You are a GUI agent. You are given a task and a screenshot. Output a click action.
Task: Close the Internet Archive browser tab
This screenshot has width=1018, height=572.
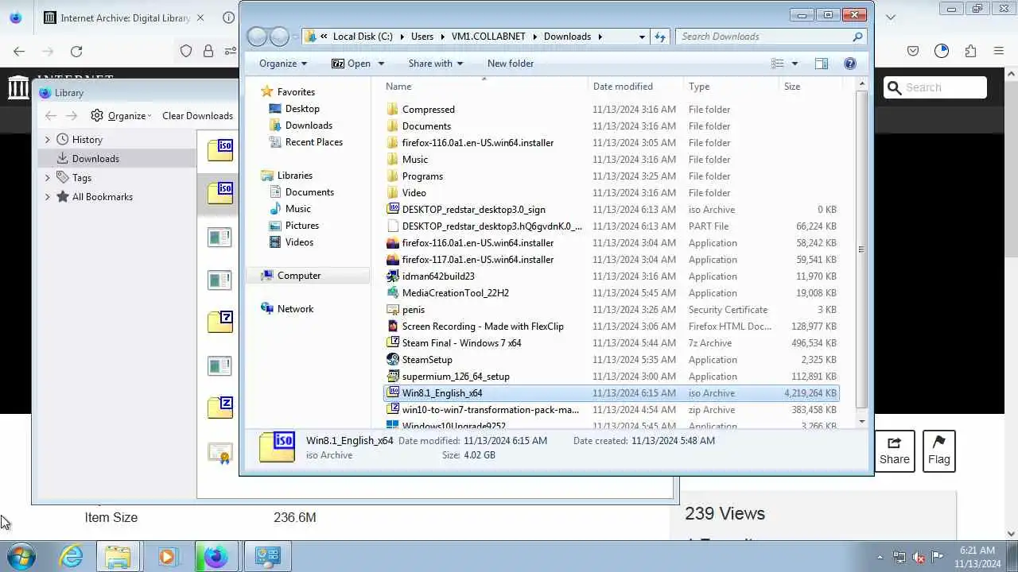click(x=200, y=17)
